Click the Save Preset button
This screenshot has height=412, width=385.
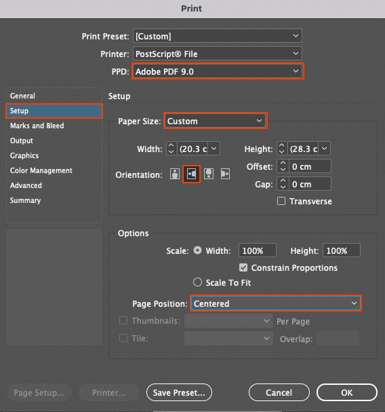[x=179, y=392]
